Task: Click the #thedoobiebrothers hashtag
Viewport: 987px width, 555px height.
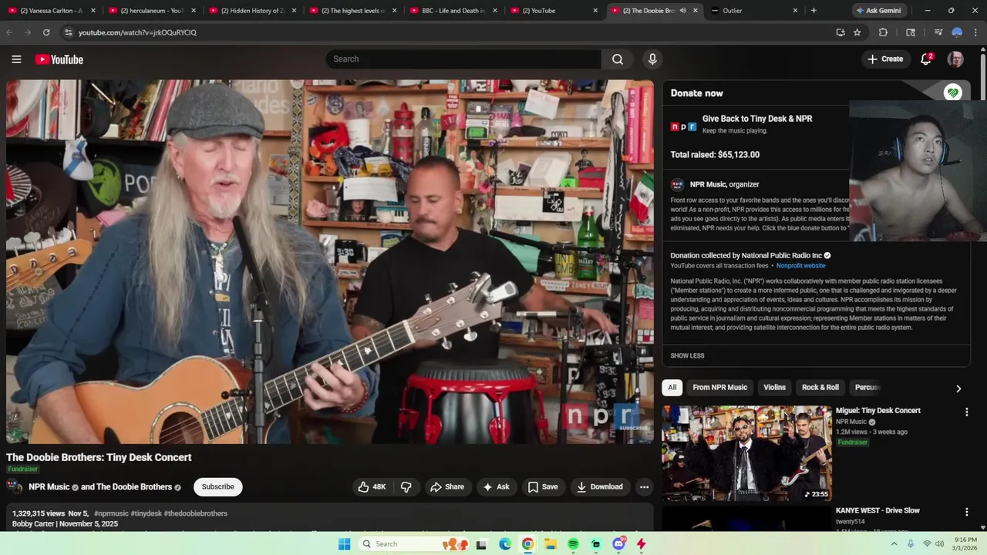Action: point(196,513)
